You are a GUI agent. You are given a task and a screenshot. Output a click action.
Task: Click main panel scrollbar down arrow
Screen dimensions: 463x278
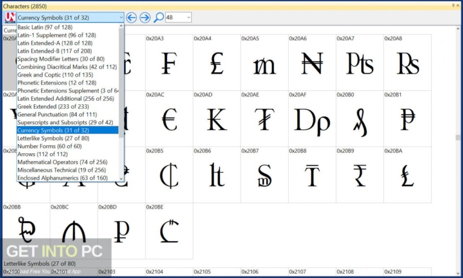tap(458, 273)
